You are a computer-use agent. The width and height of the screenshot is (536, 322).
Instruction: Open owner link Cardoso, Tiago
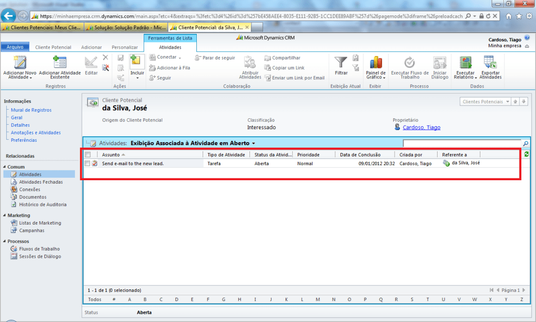(421, 128)
